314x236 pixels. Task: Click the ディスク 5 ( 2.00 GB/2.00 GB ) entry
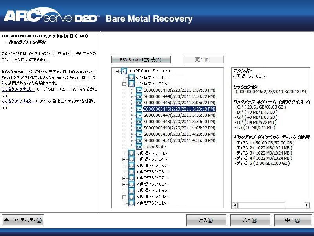coord(262,163)
